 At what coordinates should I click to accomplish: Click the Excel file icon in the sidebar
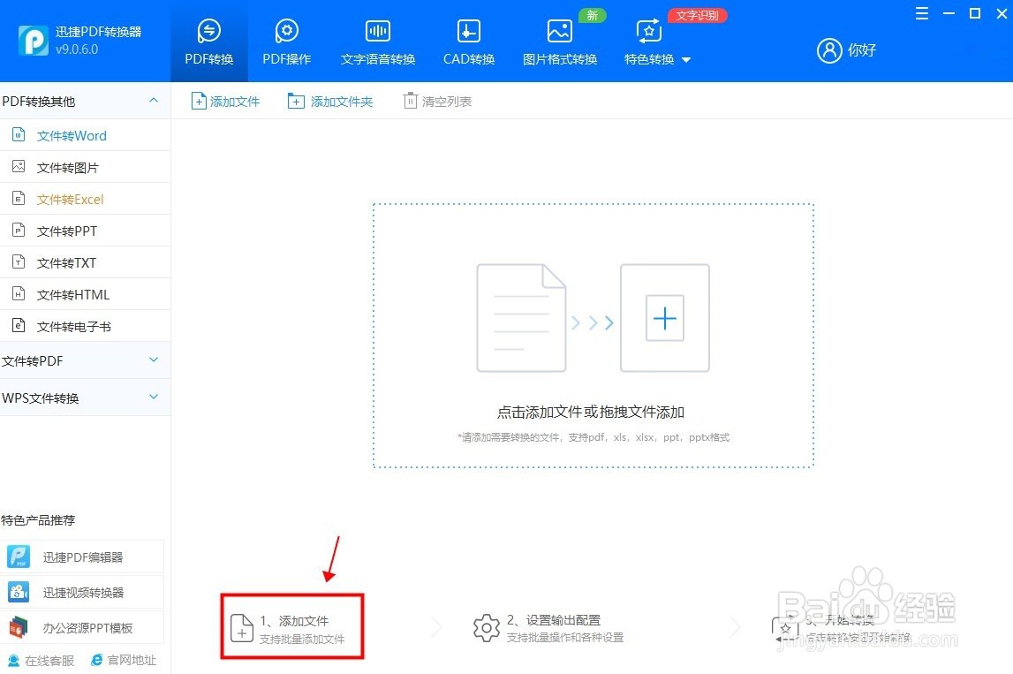point(19,199)
